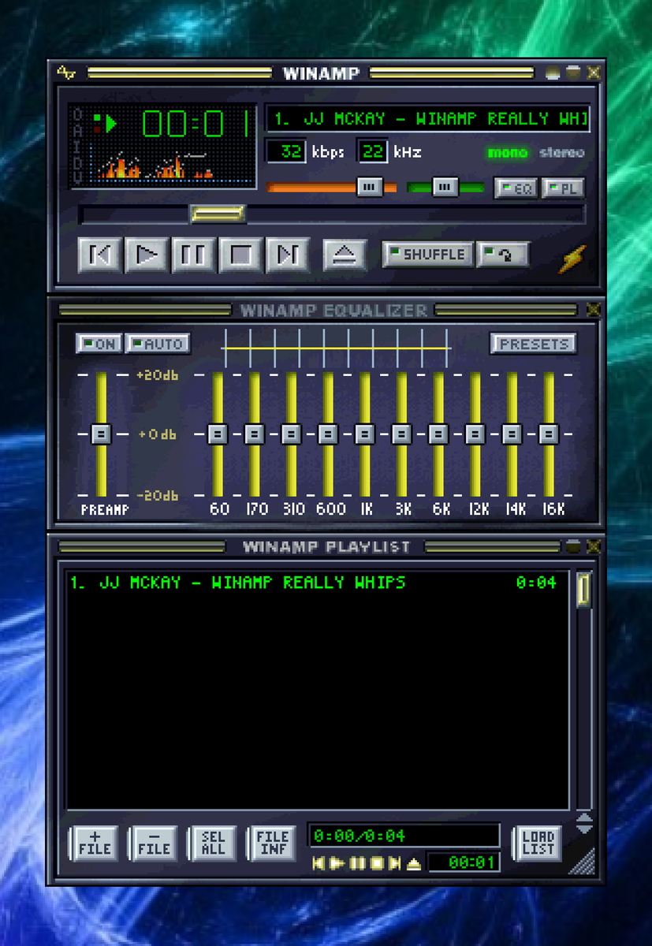Turn the equalizer ON button off
This screenshot has width=652, height=946.
tap(99, 344)
